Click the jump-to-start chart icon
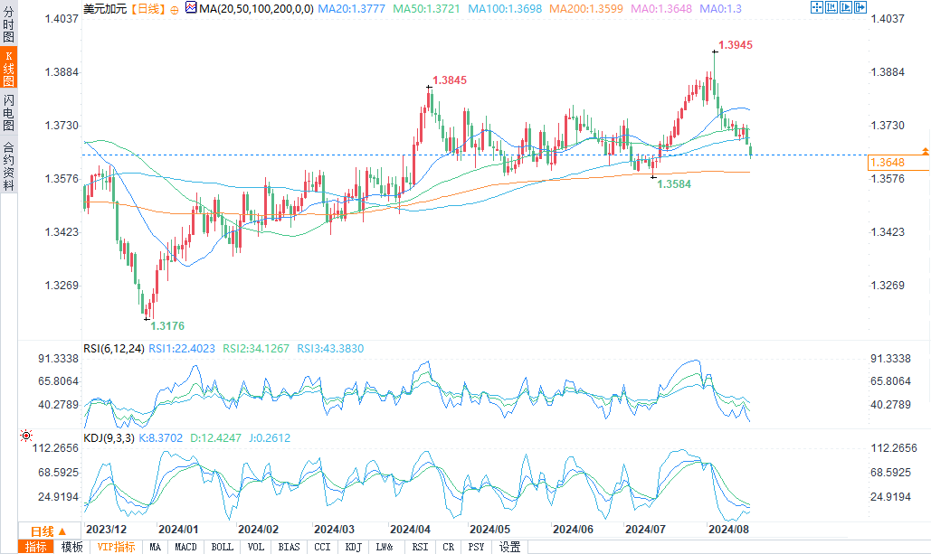Image resolution: width=931 pixels, height=554 pixels. (831, 7)
